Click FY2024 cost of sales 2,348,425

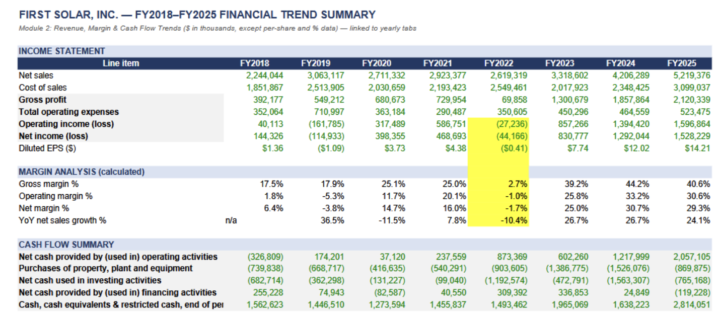point(631,88)
